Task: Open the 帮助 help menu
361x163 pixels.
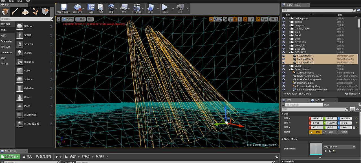Action: (x=28, y=1)
